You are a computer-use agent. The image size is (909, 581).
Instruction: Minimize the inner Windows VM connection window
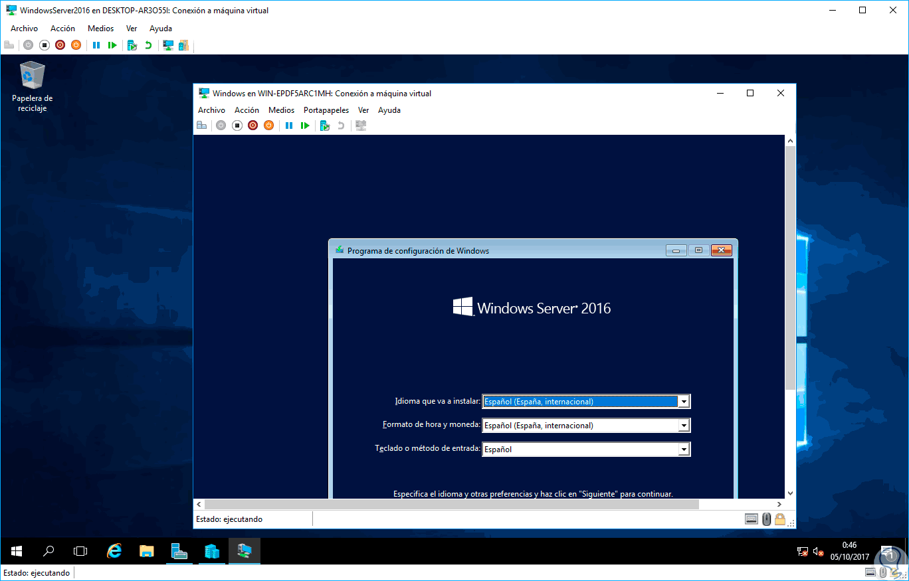point(720,94)
